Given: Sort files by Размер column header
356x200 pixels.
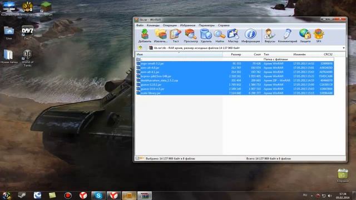Looking at the screenshot, I should coord(233,54).
